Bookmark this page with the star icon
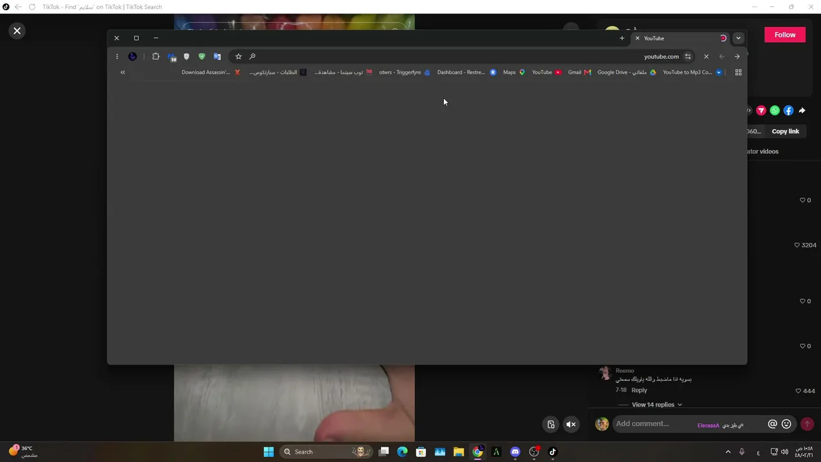This screenshot has width=821, height=462. (x=239, y=56)
